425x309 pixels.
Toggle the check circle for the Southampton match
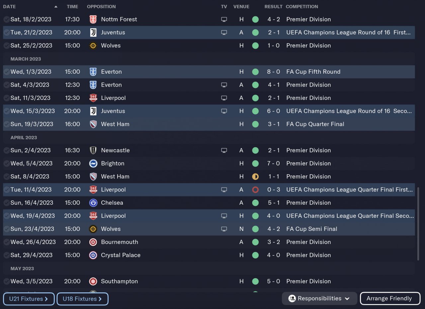6,281
